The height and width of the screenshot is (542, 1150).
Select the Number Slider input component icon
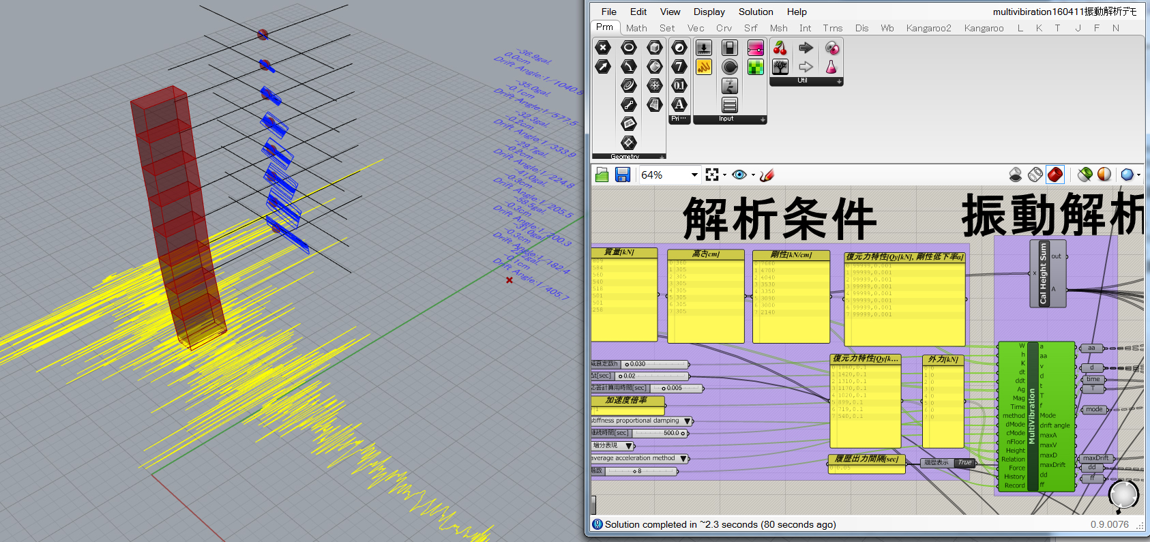(x=704, y=48)
